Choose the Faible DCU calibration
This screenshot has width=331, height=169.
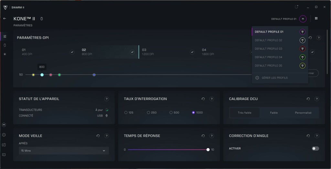pyautogui.click(x=274, y=113)
